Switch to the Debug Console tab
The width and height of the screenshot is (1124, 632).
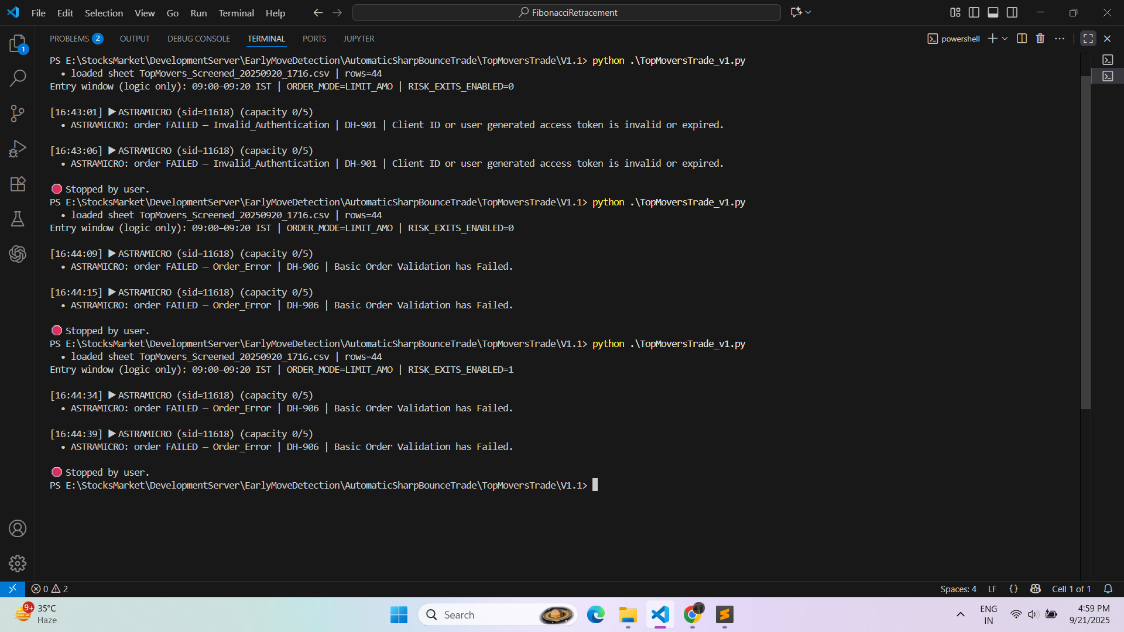[198, 39]
